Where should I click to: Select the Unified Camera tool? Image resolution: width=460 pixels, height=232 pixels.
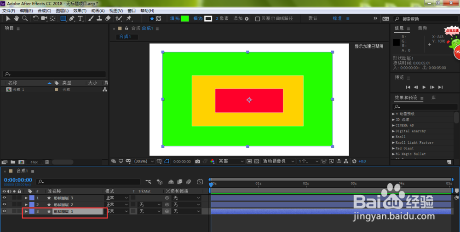44,18
